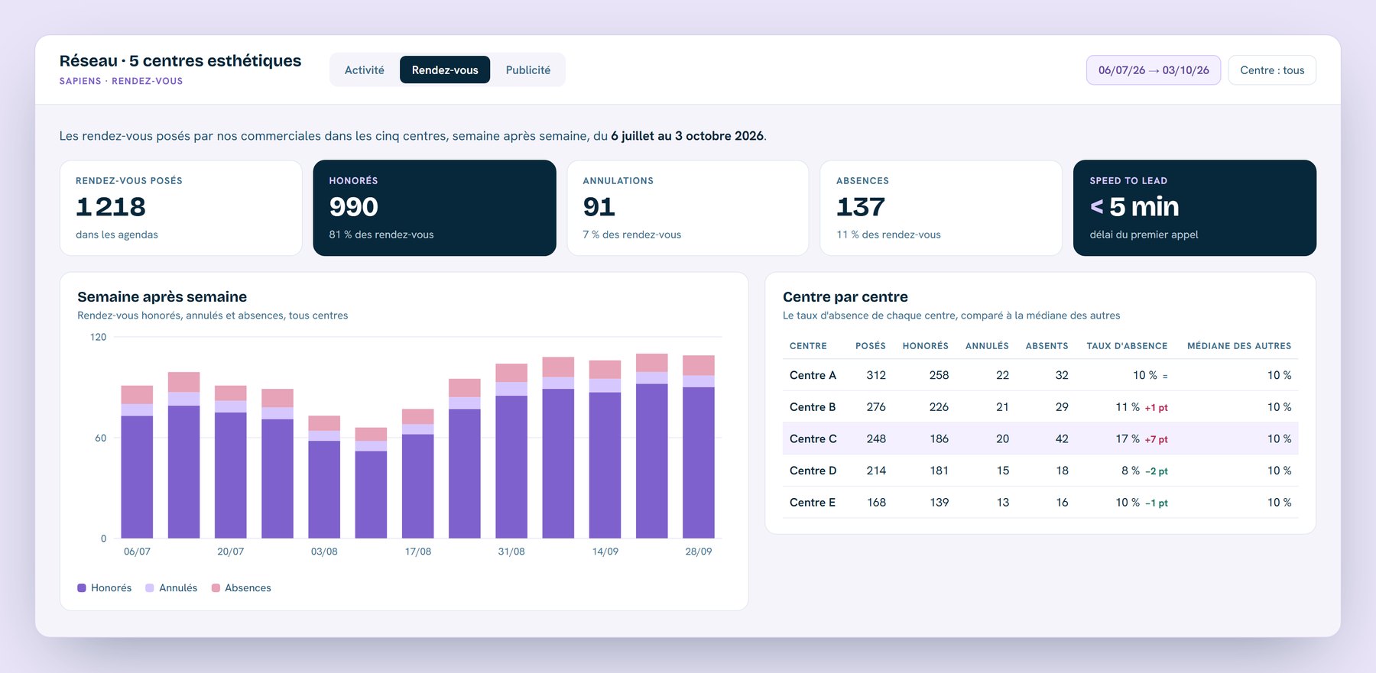This screenshot has width=1376, height=673.
Task: Open the Publicité tab
Action: click(527, 70)
